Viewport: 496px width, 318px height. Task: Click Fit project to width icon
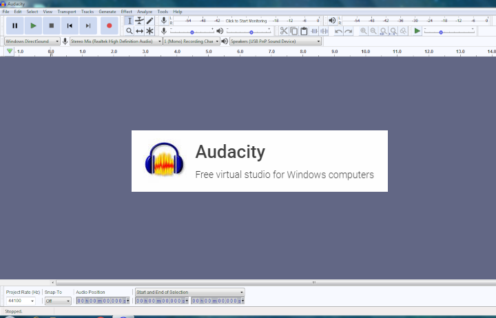[x=393, y=31]
